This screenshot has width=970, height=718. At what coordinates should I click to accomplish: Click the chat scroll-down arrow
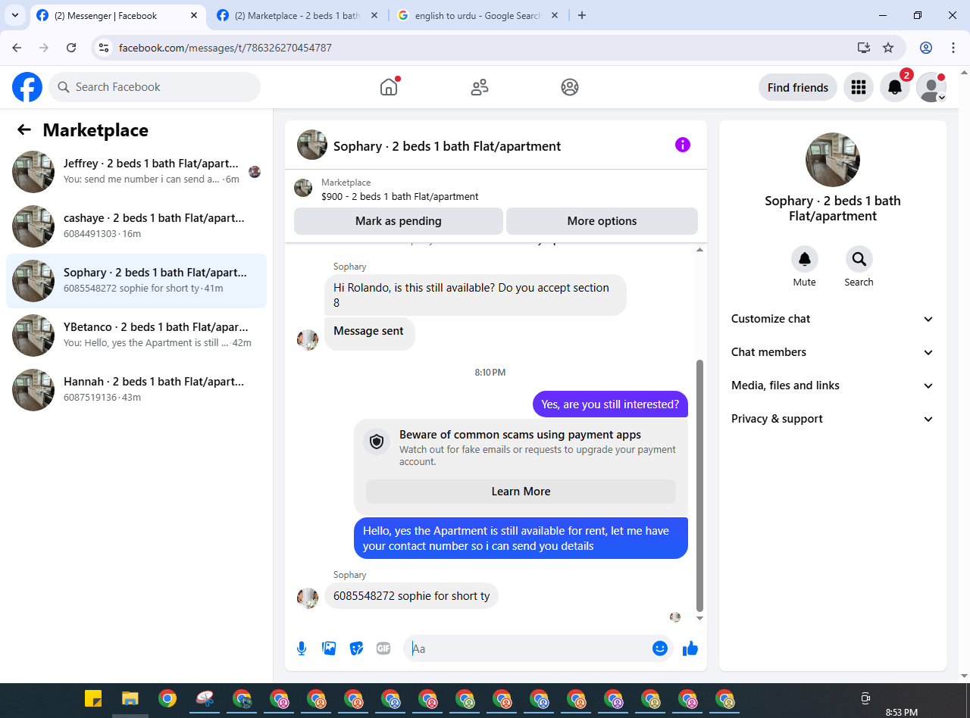699,618
